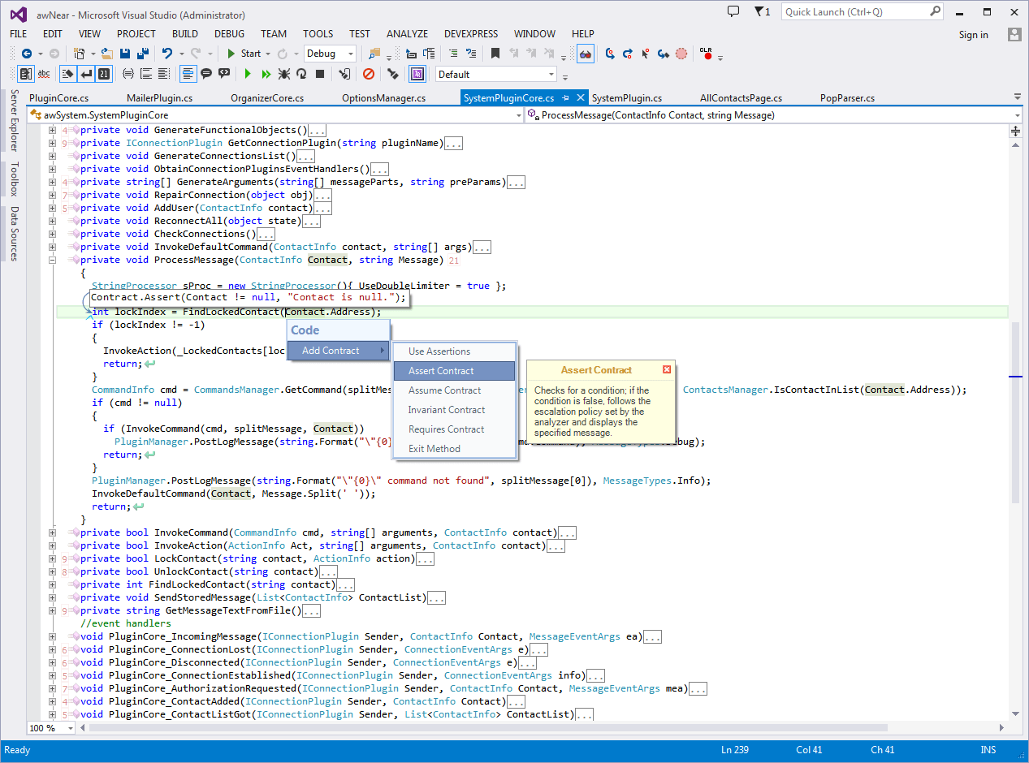Click the Undo arrow icon

point(166,54)
